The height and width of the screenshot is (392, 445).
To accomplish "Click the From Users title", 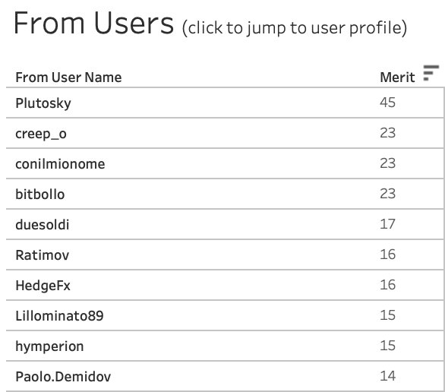I will coord(93,23).
